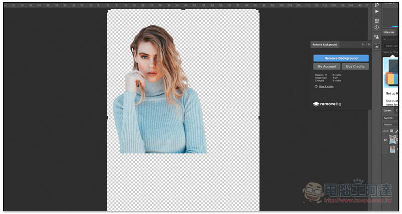Click the library template preview image
The height and width of the screenshot is (214, 402).
click(391, 72)
